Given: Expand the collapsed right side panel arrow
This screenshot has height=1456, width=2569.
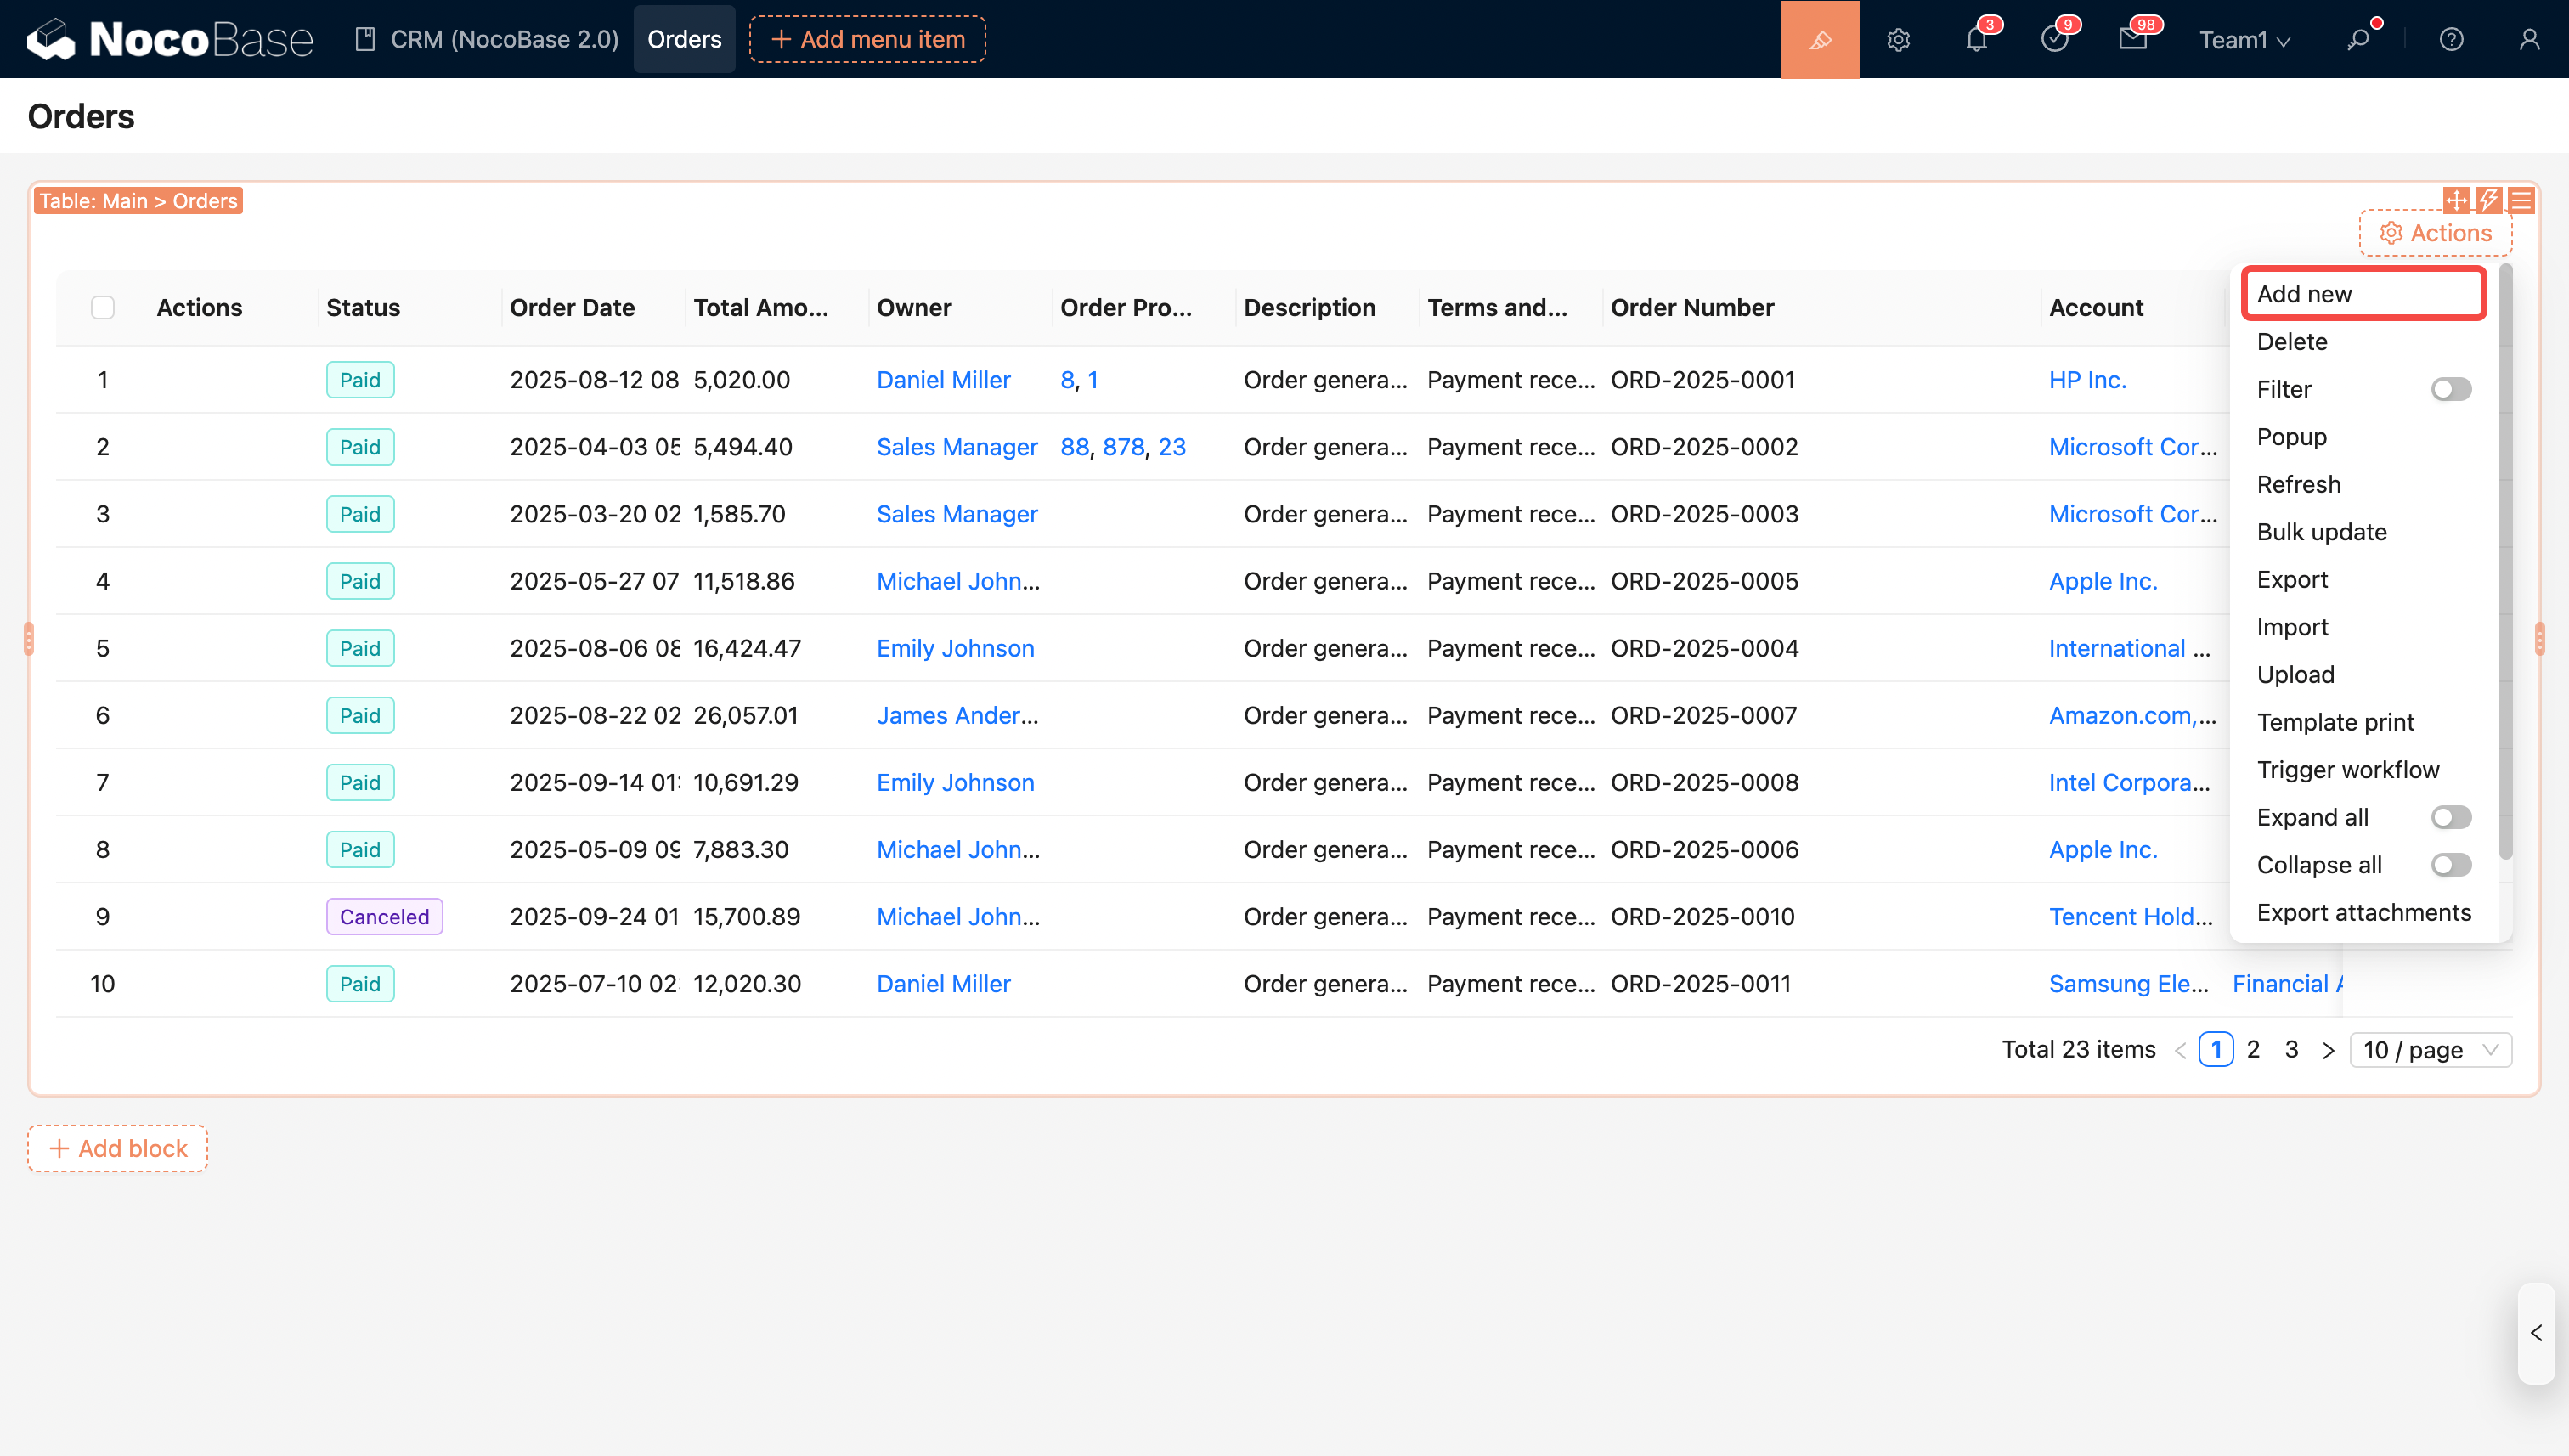Looking at the screenshot, I should (x=2536, y=1333).
